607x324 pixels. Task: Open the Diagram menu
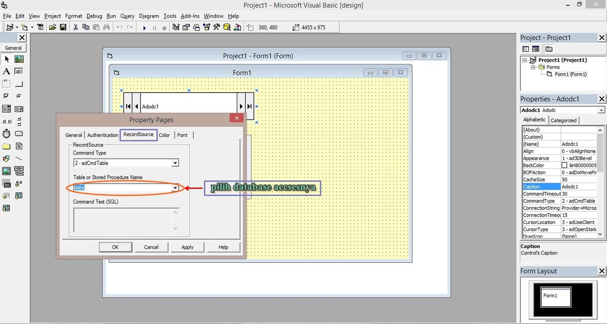149,16
